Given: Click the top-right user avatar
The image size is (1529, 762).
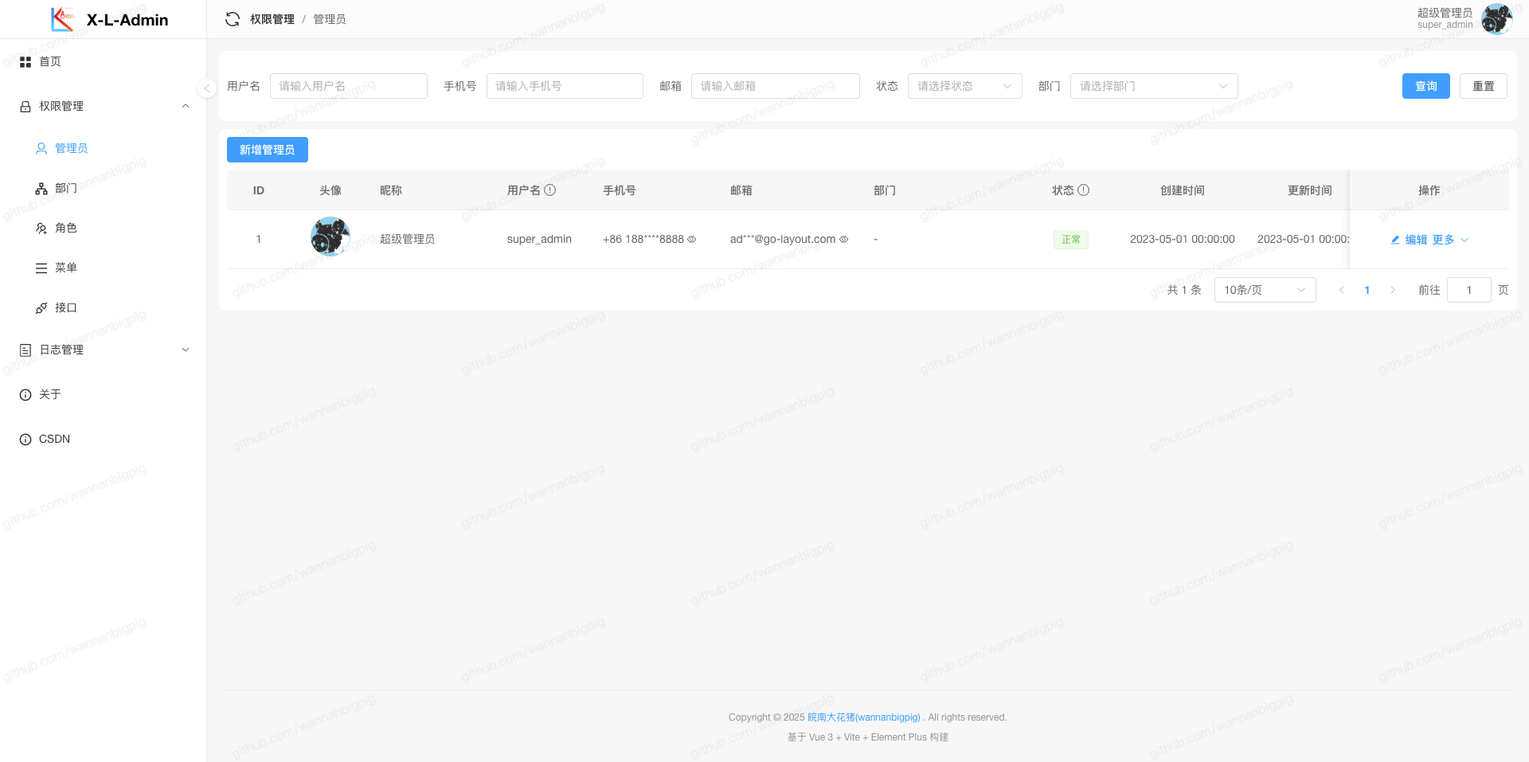Looking at the screenshot, I should (1496, 19).
